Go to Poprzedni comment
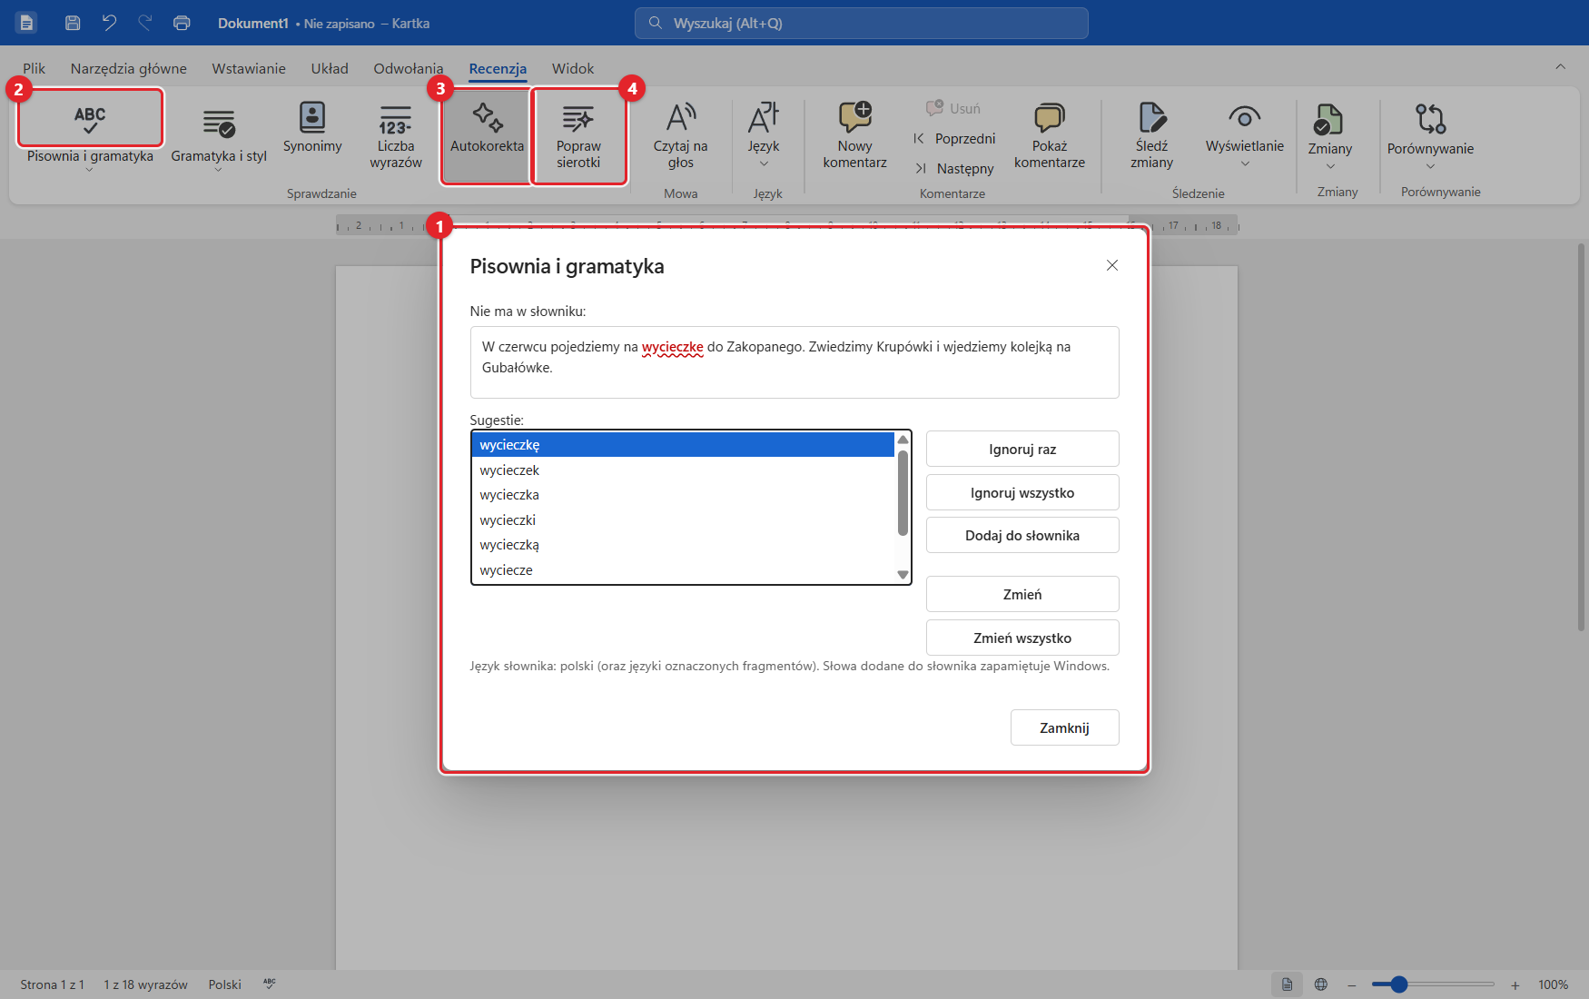 point(954,138)
